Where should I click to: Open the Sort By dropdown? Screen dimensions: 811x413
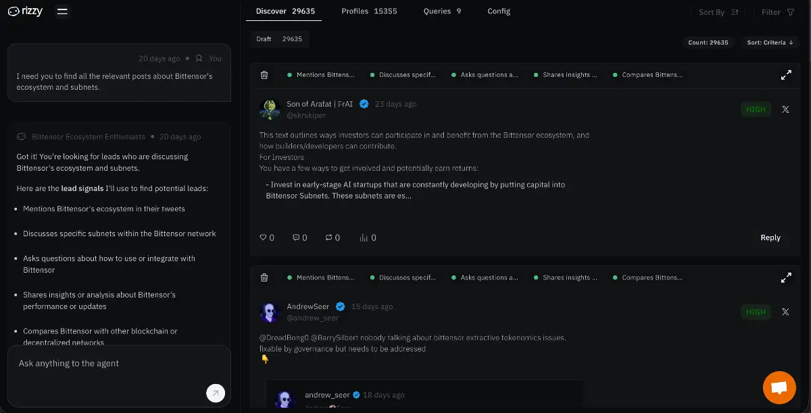718,12
